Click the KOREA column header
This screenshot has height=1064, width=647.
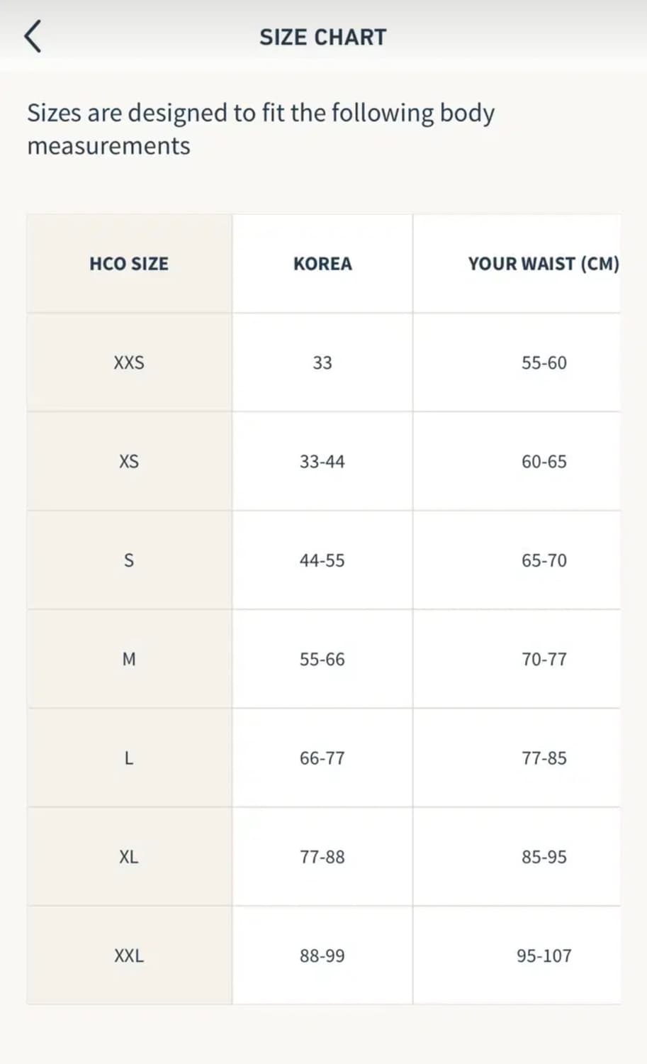(x=322, y=263)
